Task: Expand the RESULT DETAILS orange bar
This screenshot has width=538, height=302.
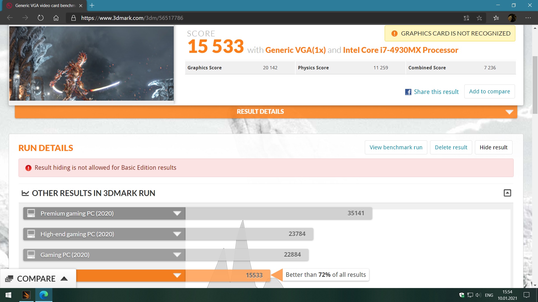Action: coord(266,112)
